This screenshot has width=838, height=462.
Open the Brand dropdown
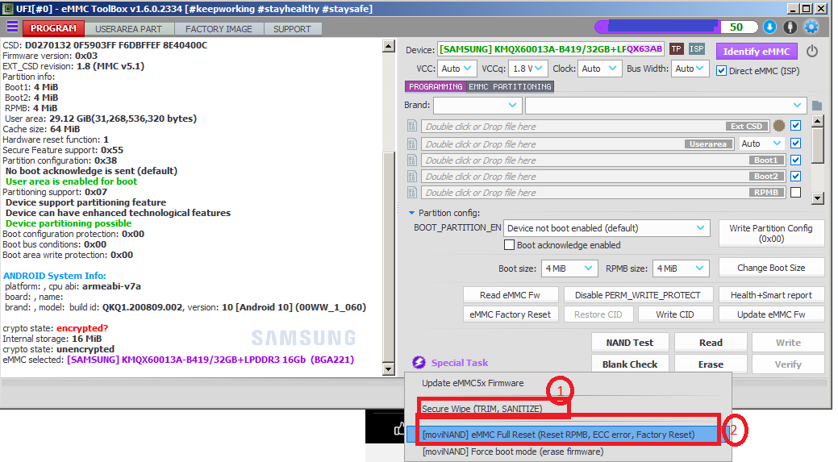tap(477, 105)
